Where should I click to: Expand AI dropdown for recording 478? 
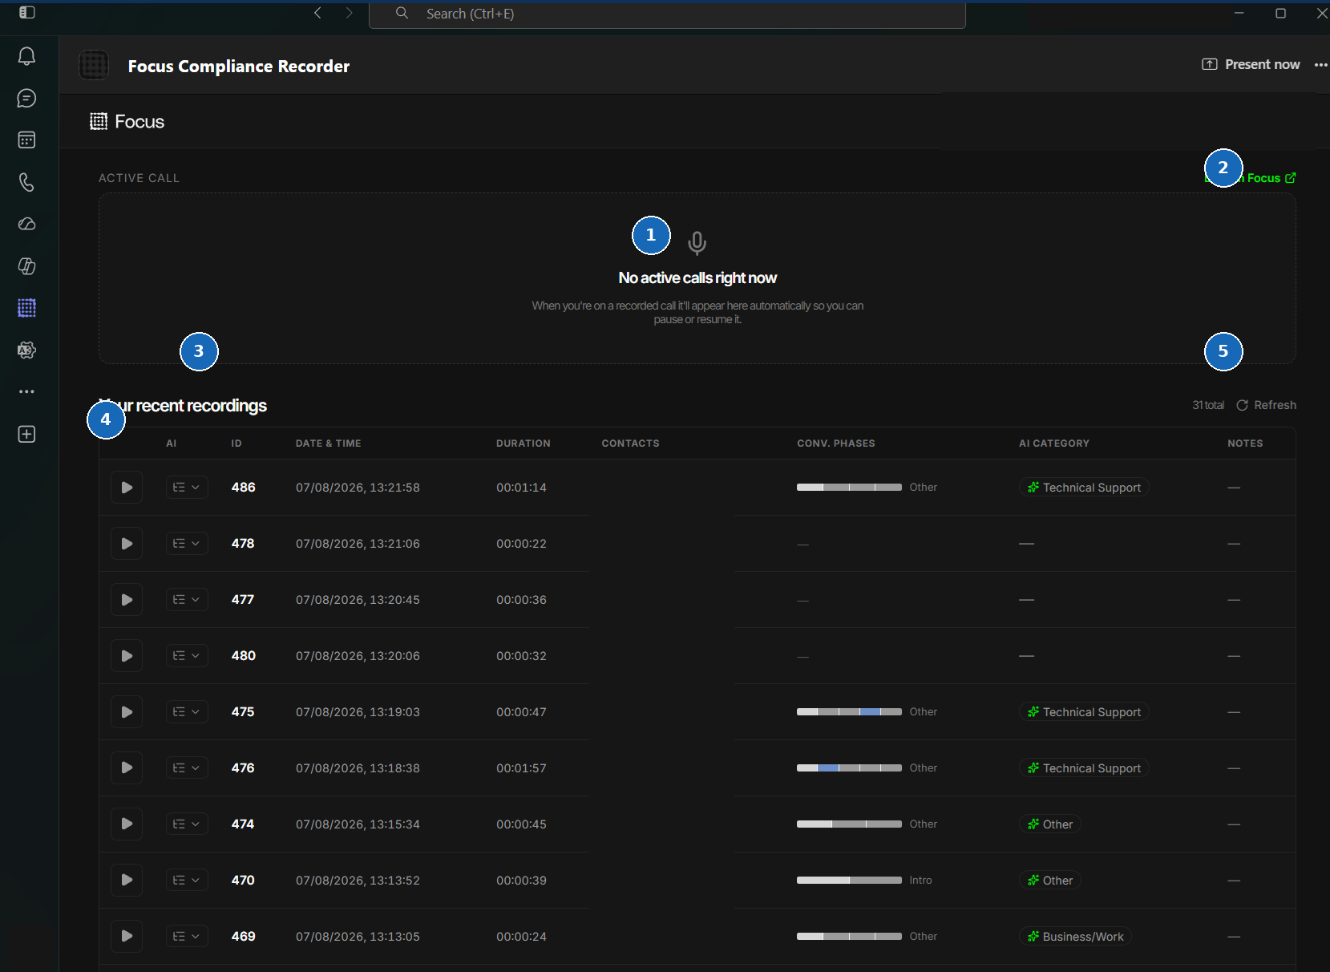coord(187,544)
